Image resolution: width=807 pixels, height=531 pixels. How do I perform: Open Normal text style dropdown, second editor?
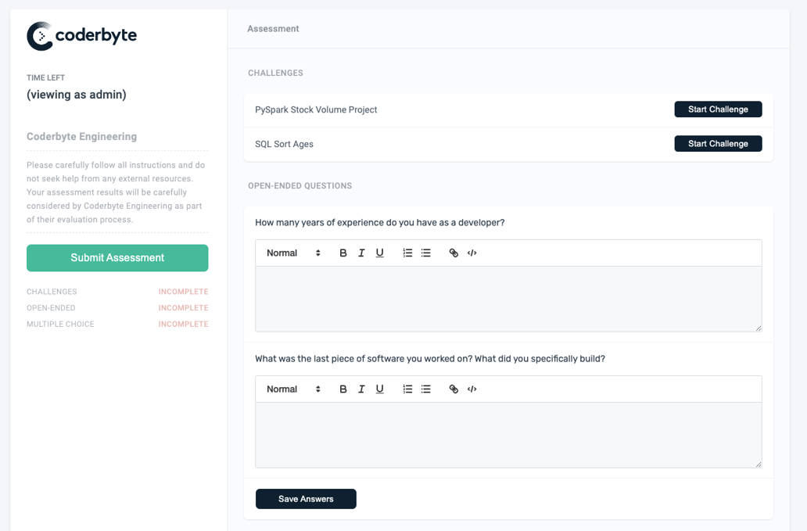click(293, 389)
